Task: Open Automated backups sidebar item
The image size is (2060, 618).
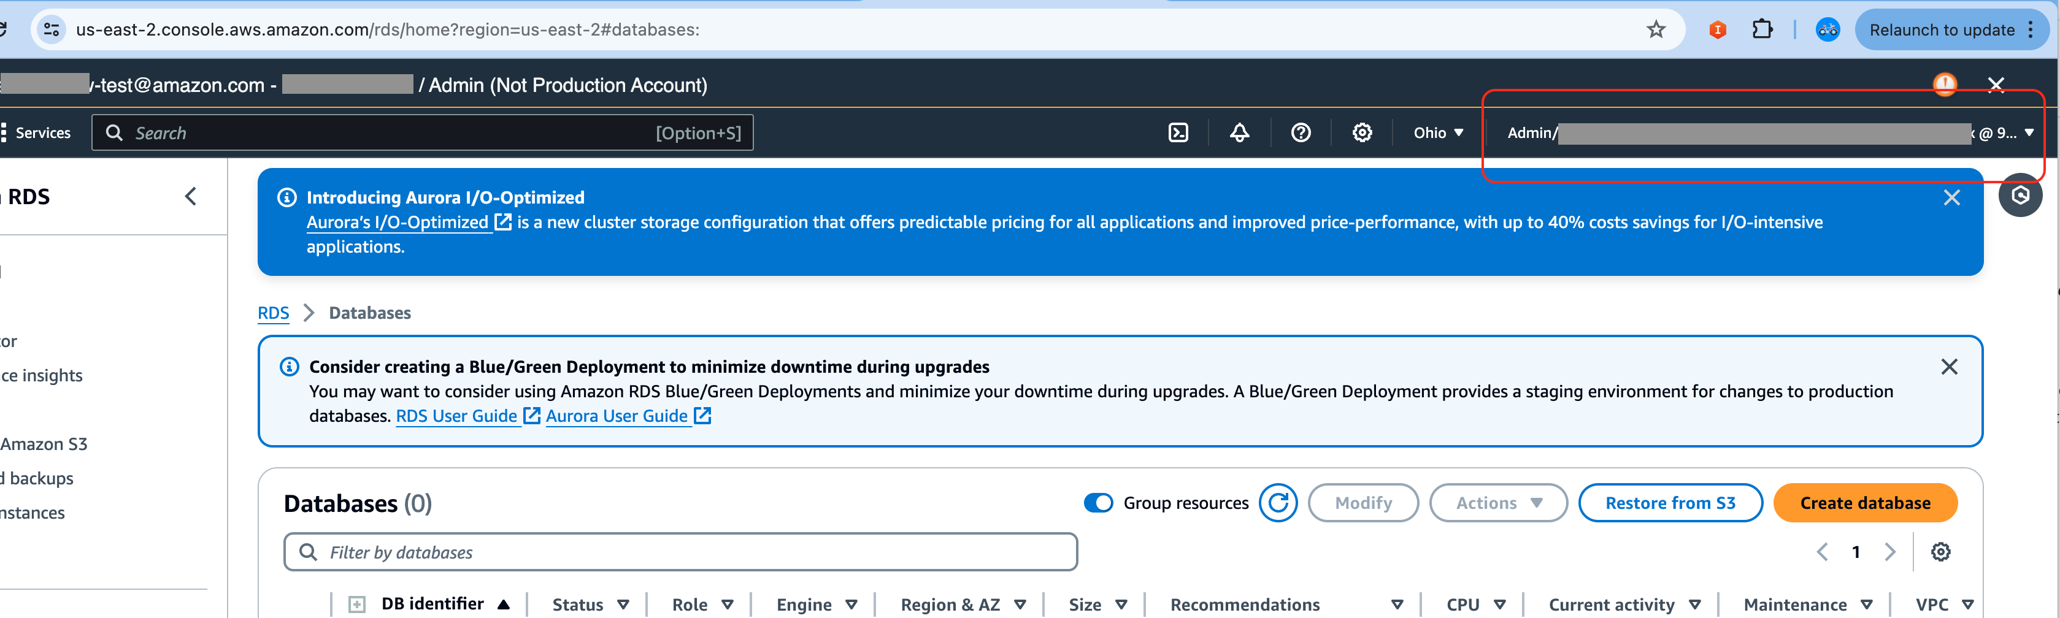Action: pyautogui.click(x=37, y=478)
